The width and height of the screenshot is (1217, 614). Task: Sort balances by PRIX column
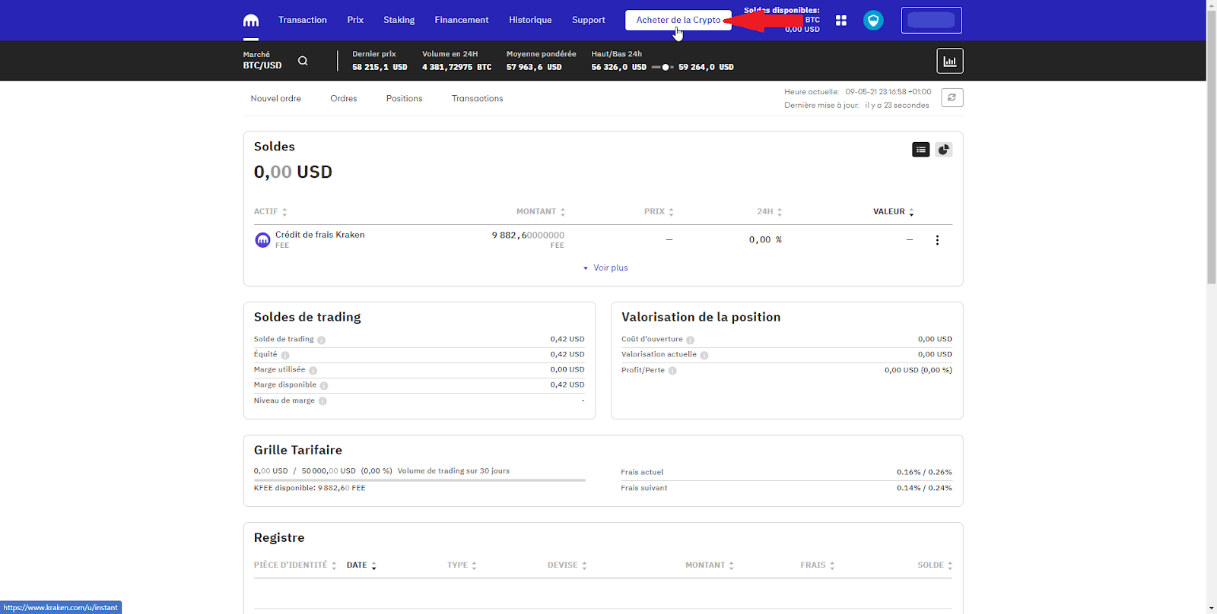pos(659,212)
